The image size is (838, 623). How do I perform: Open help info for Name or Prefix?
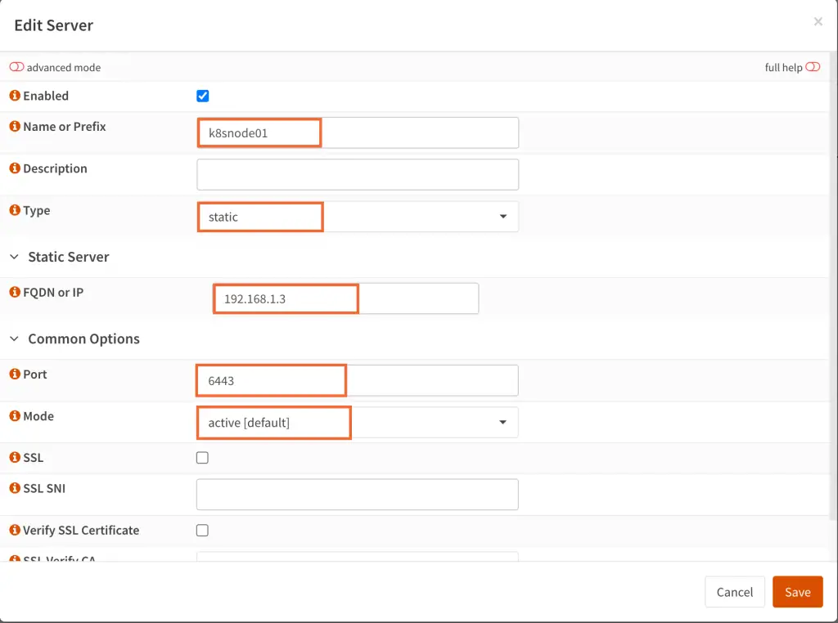point(14,127)
